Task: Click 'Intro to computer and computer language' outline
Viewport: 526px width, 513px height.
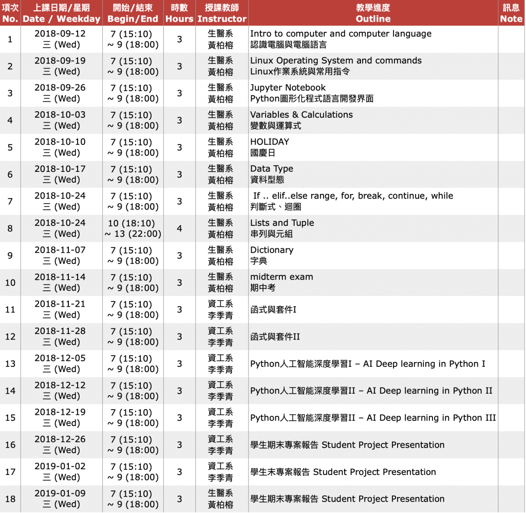Action: point(373,39)
